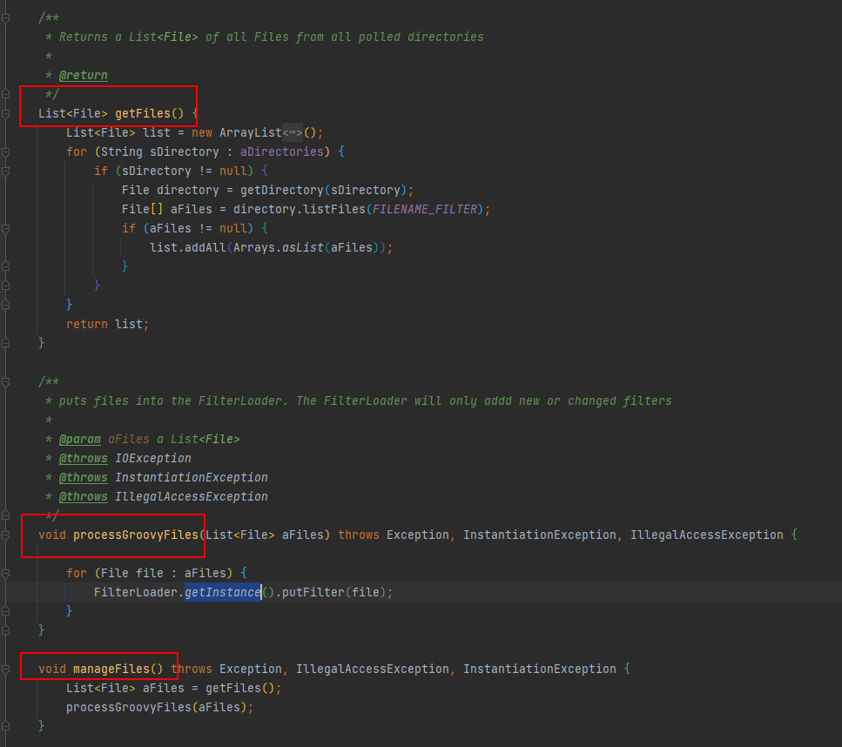Collapse the getFiles() method via gutter fold marker
Screen dimensions: 842x747
point(5,113)
